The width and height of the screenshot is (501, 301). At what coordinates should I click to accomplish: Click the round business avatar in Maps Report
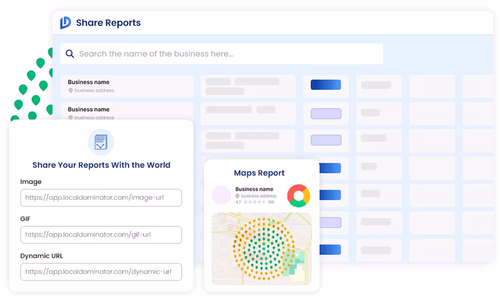[221, 194]
